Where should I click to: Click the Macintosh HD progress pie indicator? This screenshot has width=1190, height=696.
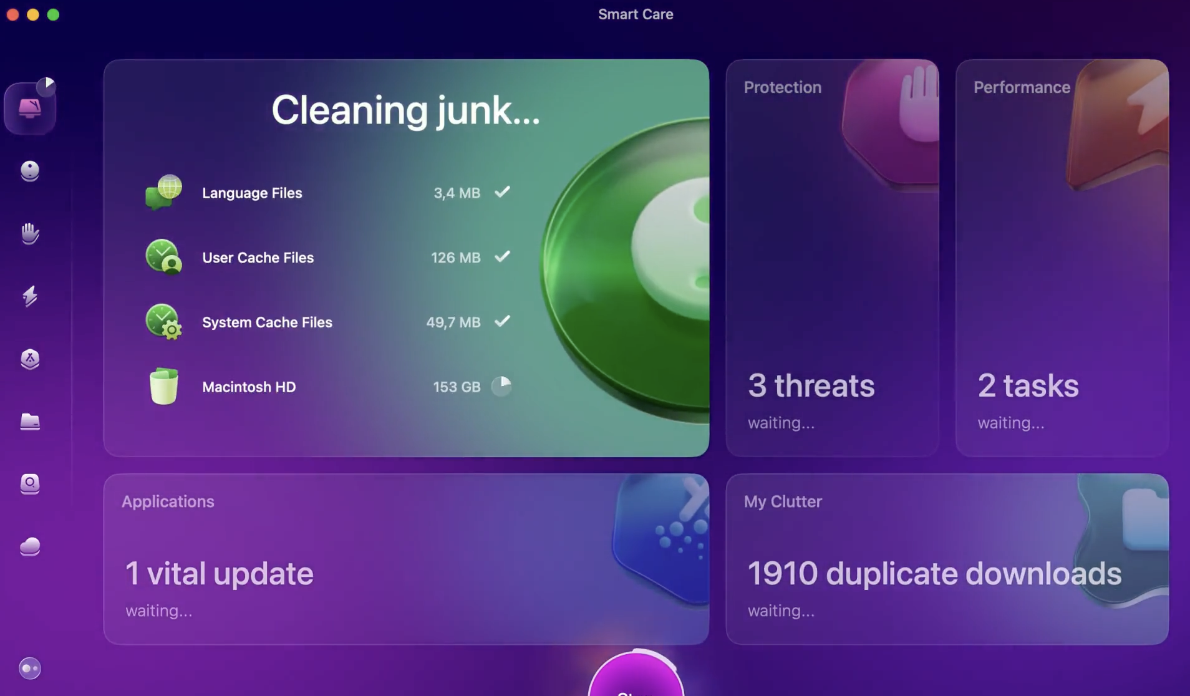pyautogui.click(x=502, y=387)
